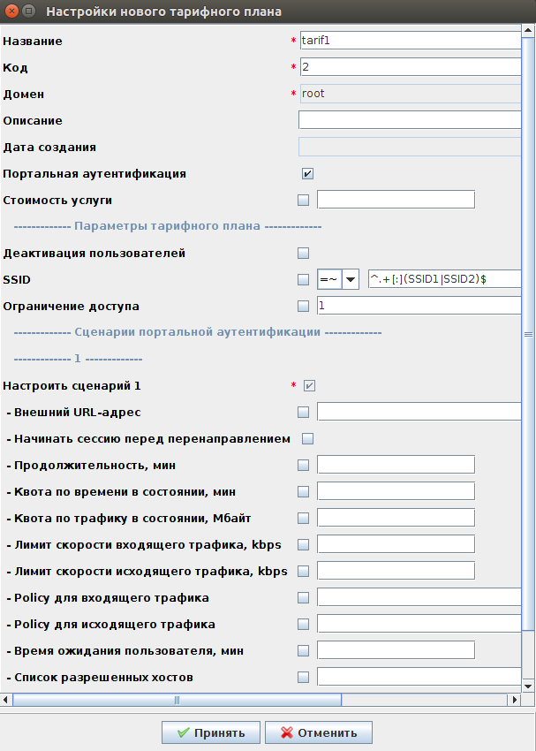Screen dimensions: 536x751
Task: Click the vertical scrollbar down arrow
Action: click(x=529, y=686)
